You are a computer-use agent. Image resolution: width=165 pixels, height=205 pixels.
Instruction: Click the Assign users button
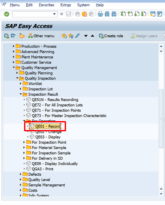coord(144,36)
